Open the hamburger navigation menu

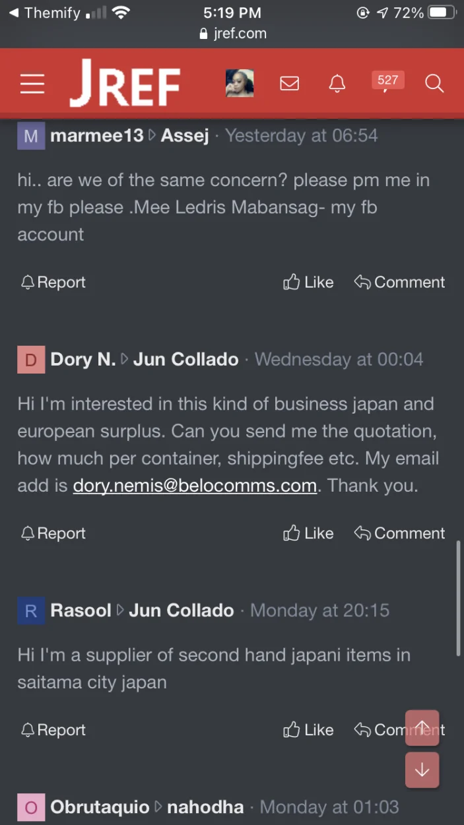(32, 84)
